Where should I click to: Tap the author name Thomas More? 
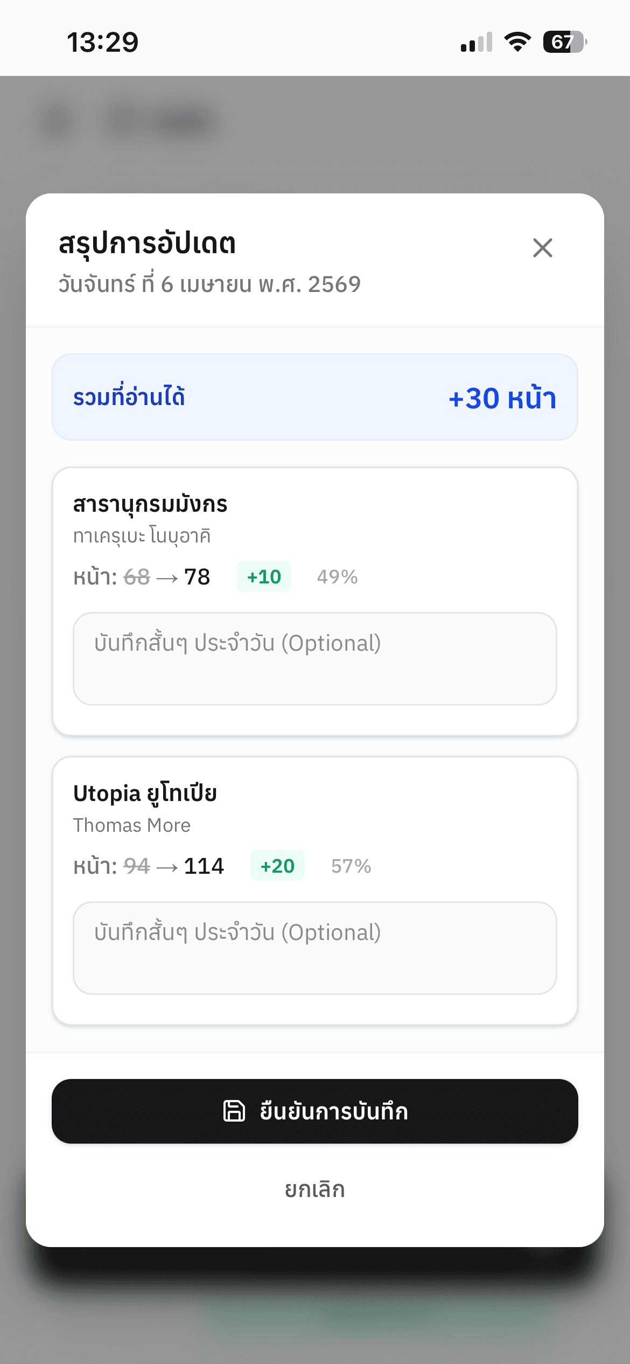tap(132, 825)
